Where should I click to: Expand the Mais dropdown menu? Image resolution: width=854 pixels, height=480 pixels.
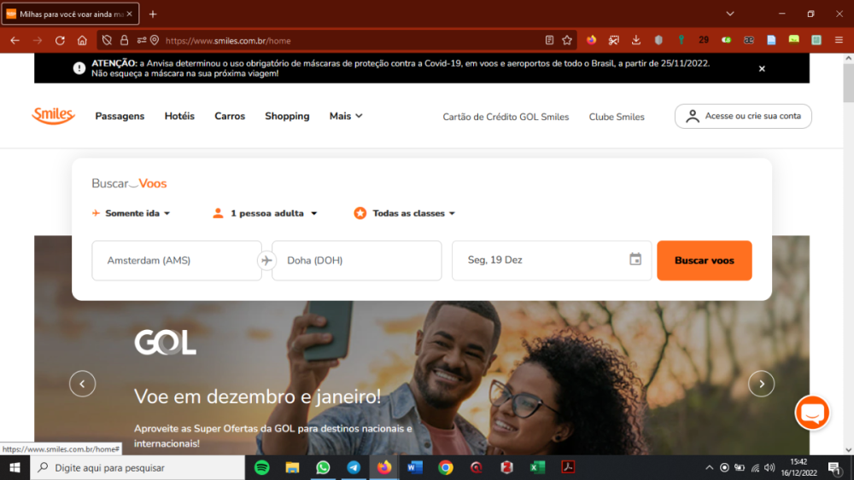[346, 116]
